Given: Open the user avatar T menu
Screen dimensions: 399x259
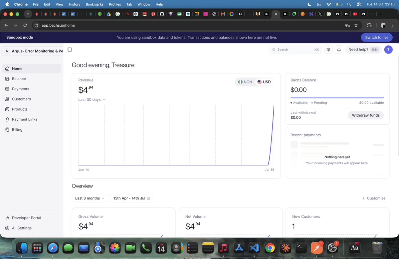Looking at the screenshot, I should (388, 50).
